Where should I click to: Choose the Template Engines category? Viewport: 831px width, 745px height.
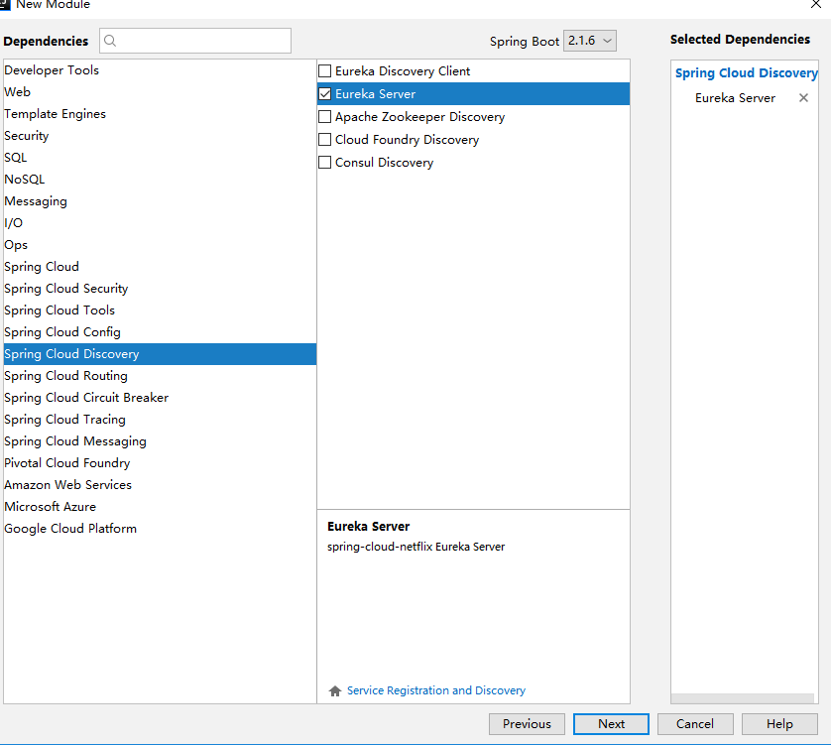(160, 113)
